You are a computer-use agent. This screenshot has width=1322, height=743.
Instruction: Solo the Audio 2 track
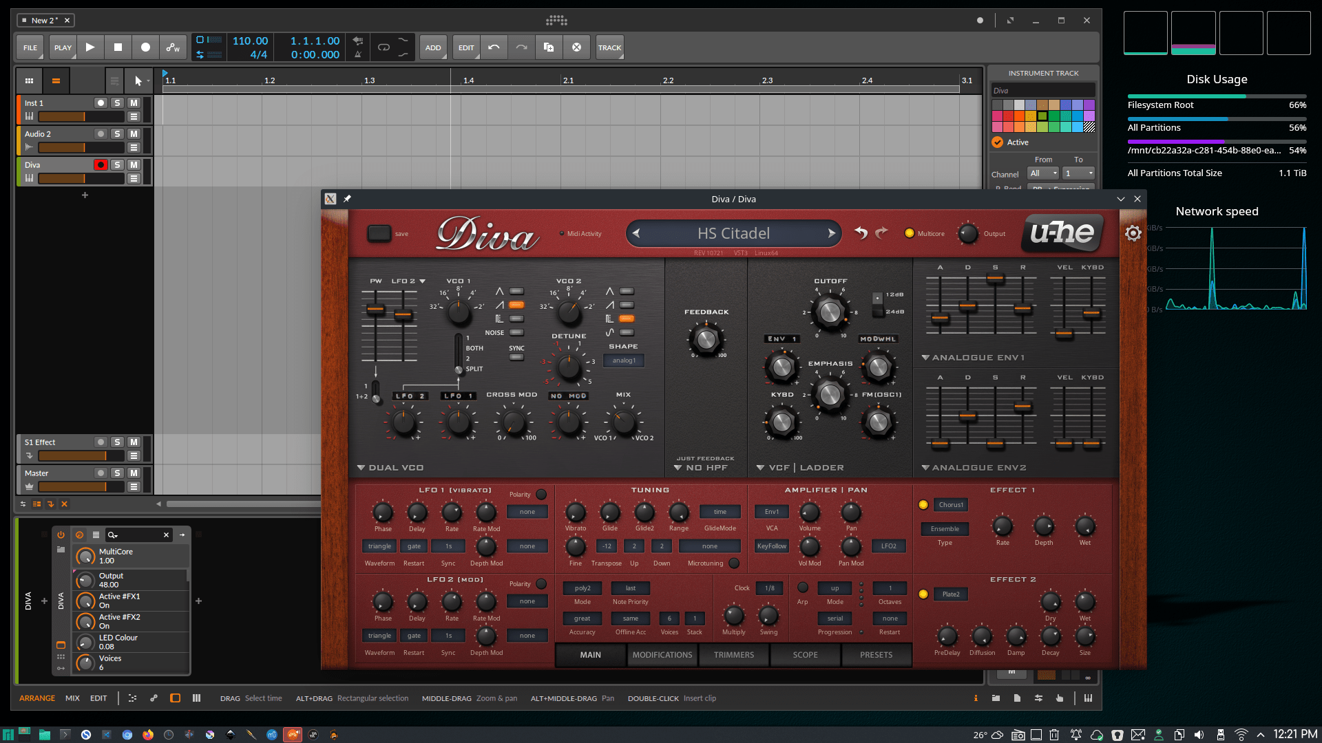coord(117,134)
